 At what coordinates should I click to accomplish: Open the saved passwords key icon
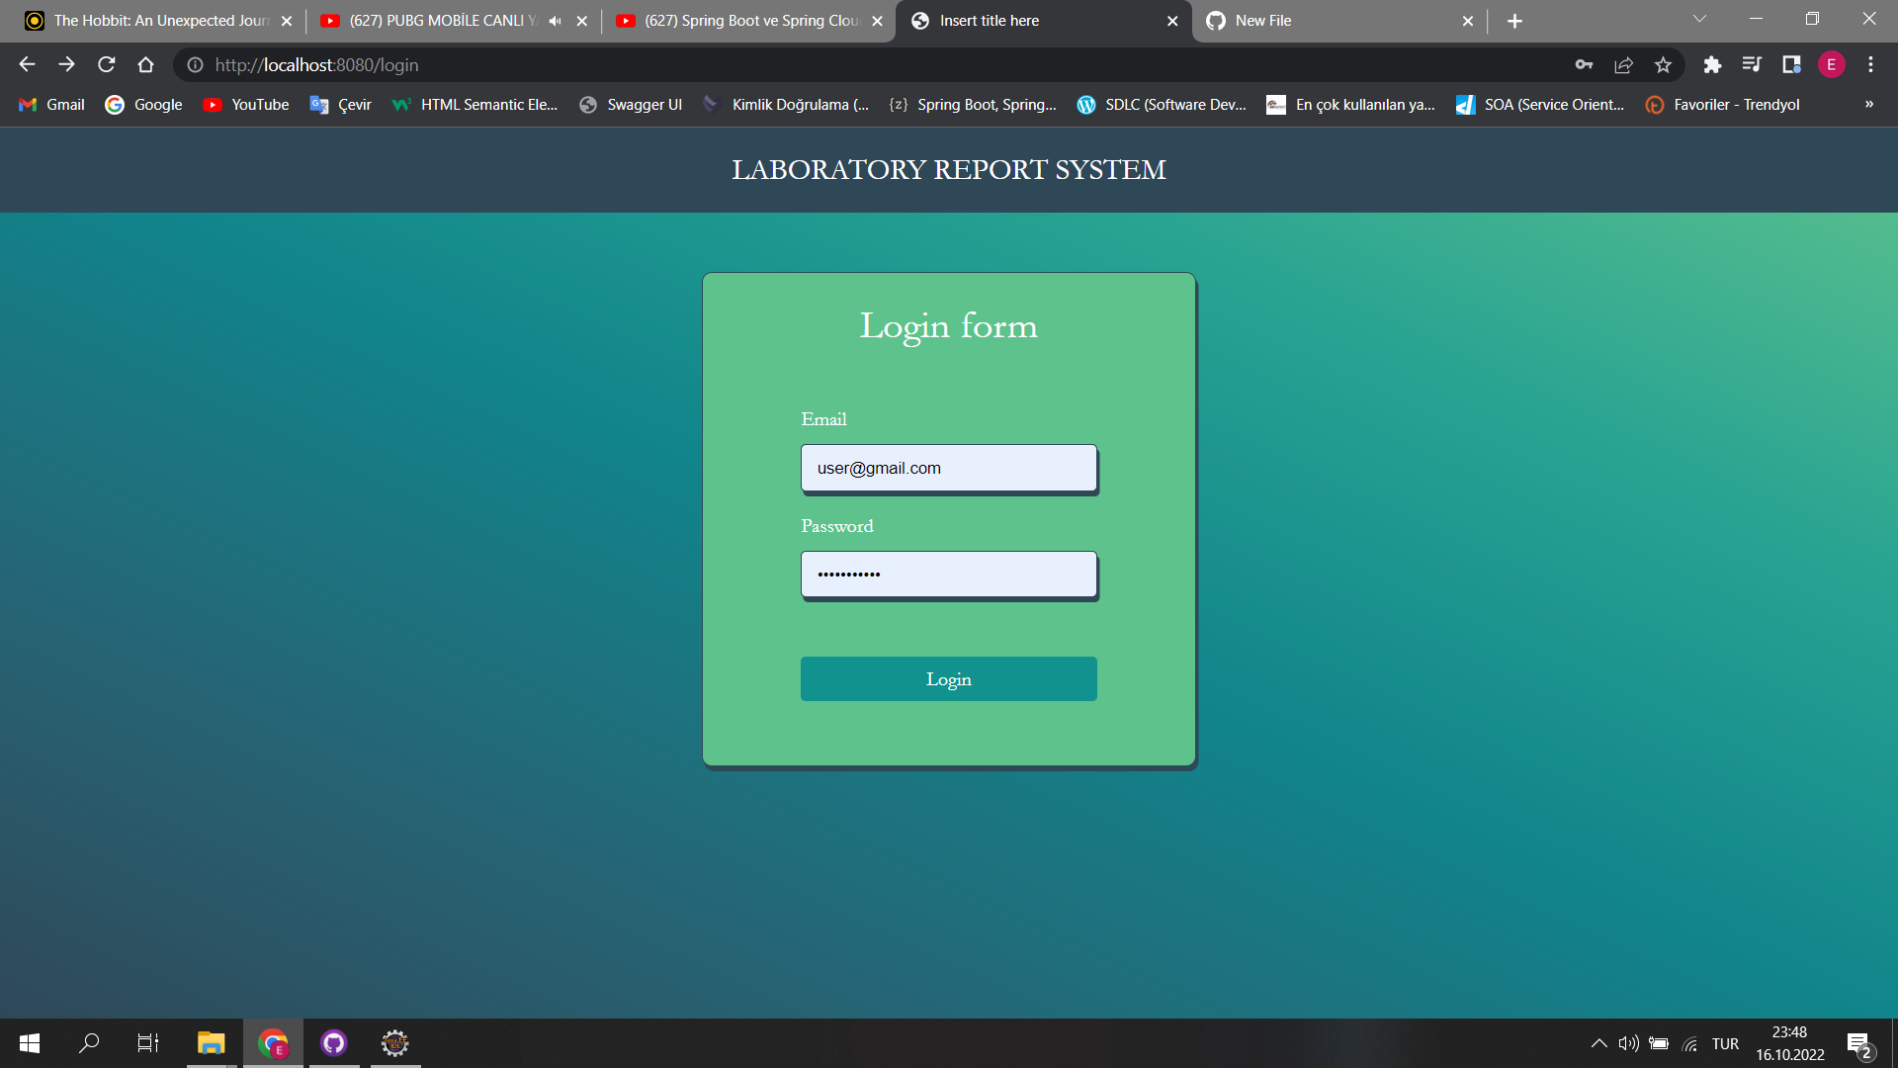[x=1584, y=64]
